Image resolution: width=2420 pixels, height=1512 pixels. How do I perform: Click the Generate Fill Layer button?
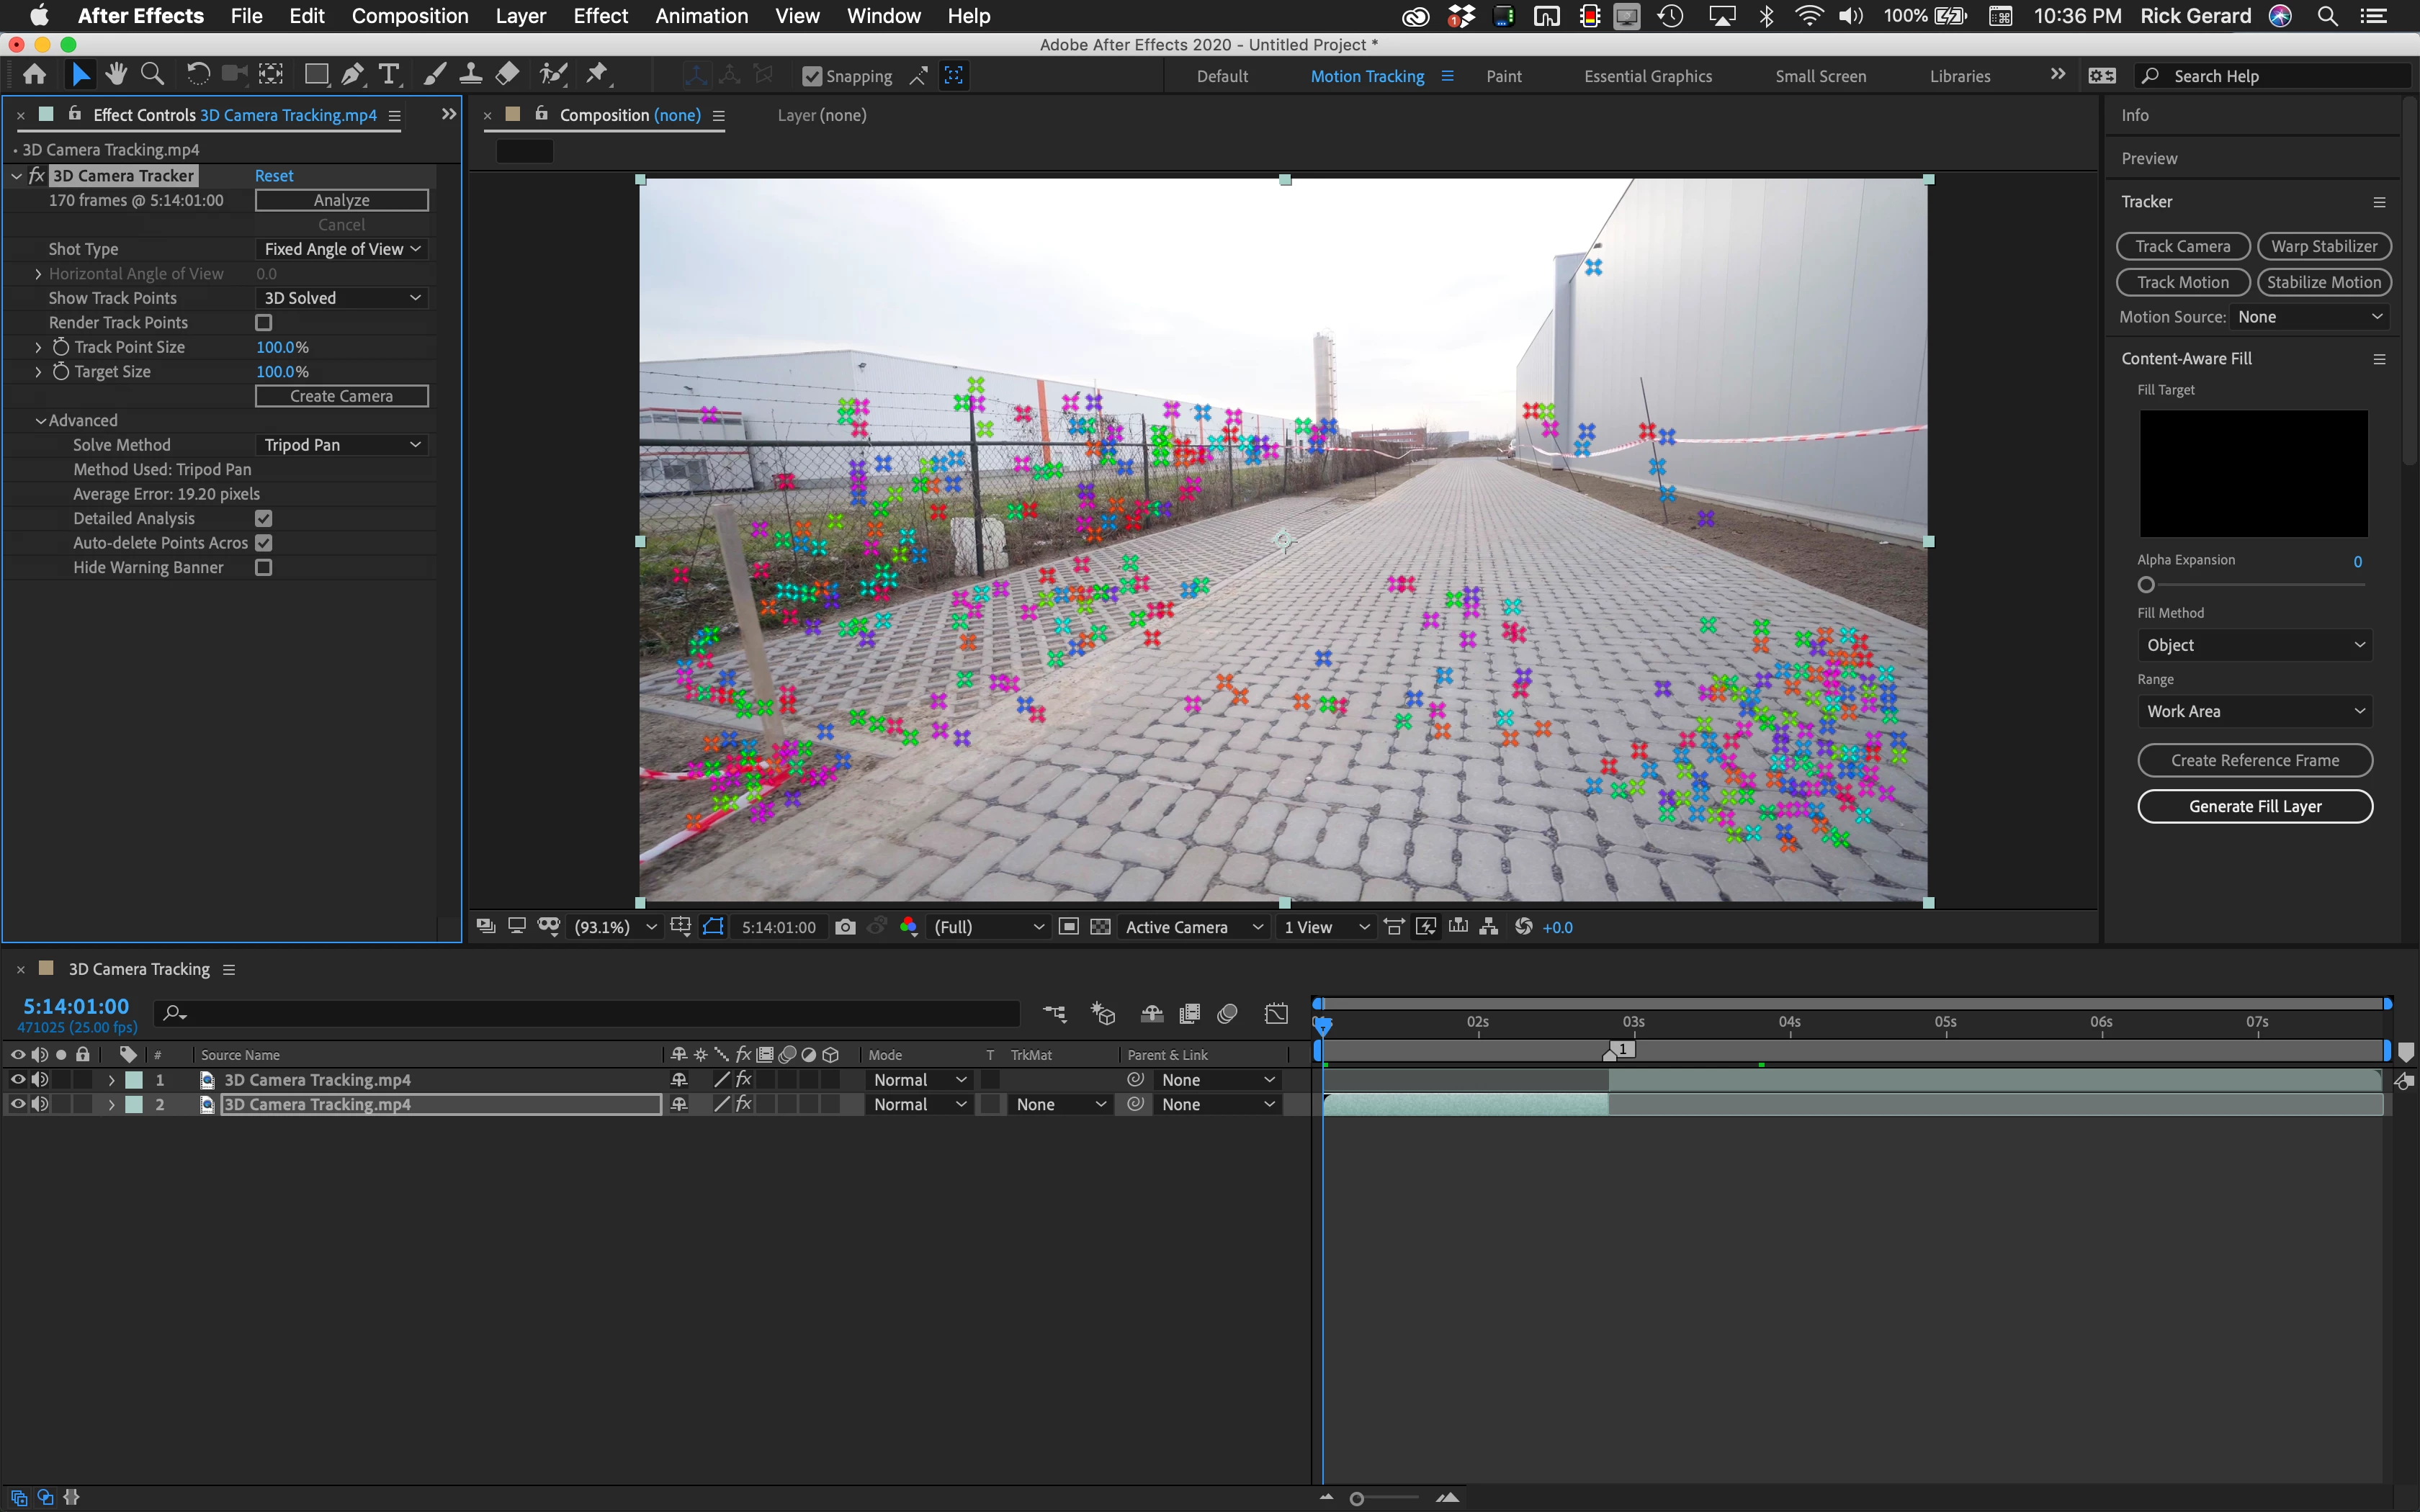[2254, 806]
